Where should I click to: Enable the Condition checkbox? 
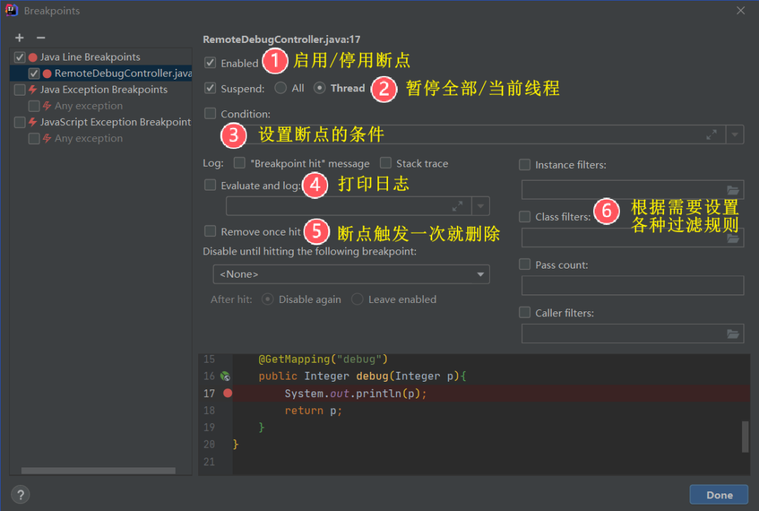(x=210, y=113)
